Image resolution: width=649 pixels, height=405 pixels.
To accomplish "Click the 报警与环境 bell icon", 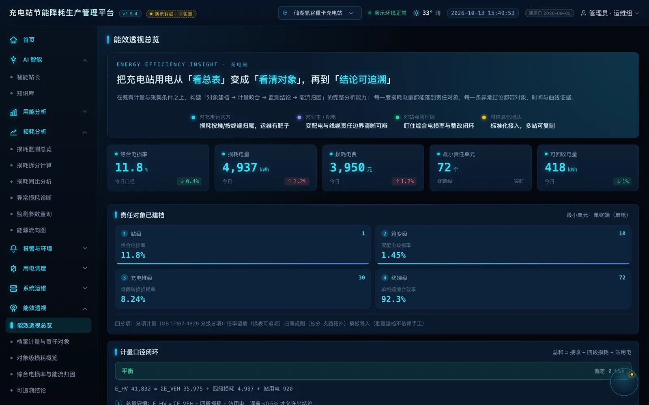I will [13, 249].
